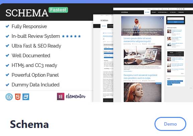Click the CSS3 shield icon
This screenshot has width=193, height=136.
click(26, 97)
